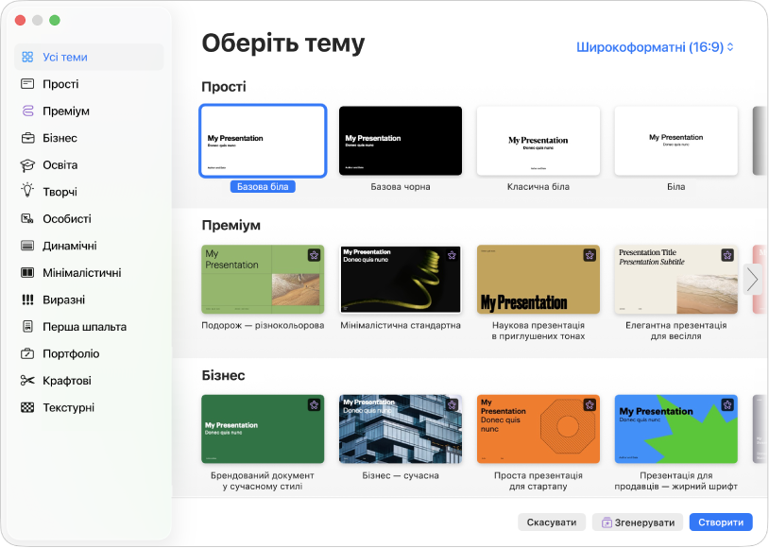Click the Згенерувати button
The height and width of the screenshot is (548, 769).
638,522
